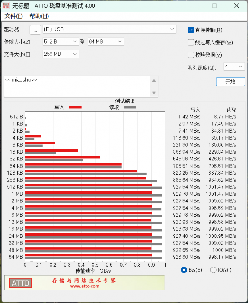Select the IO/s(I) radio button

pos(213,270)
